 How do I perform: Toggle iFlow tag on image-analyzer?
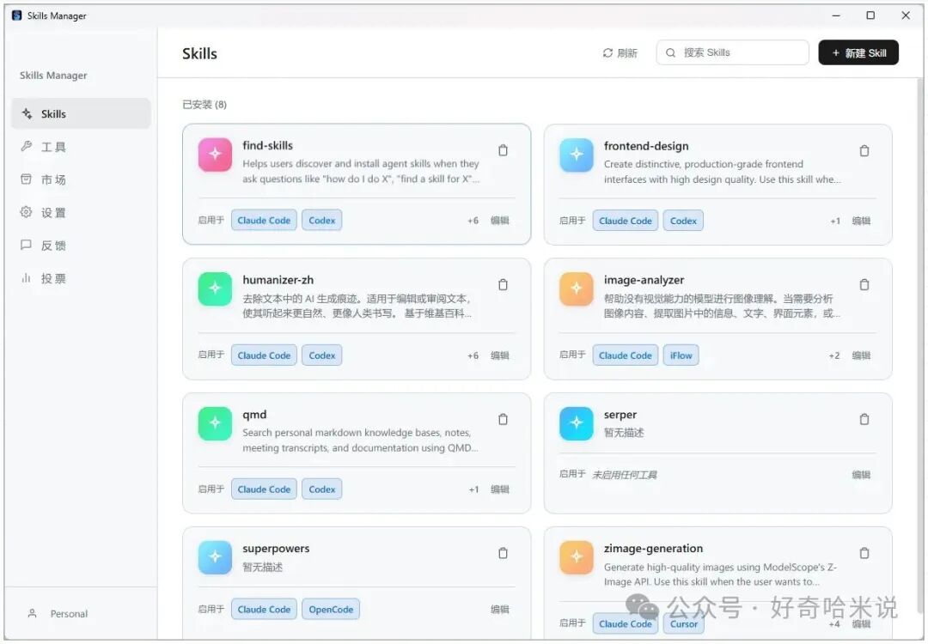681,355
